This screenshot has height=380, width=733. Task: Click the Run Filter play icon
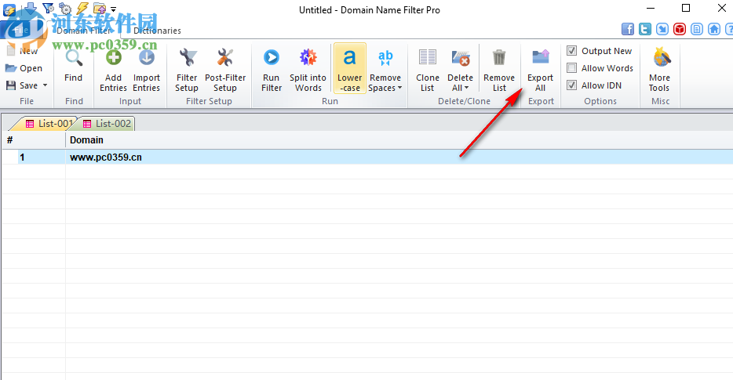click(271, 58)
